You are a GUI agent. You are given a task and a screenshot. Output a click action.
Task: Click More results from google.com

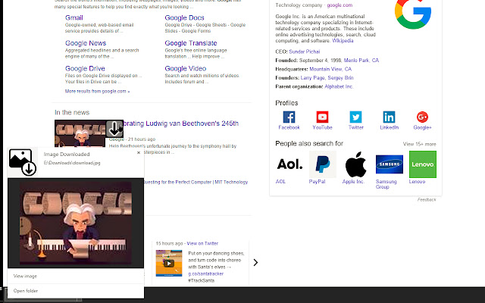click(98, 91)
